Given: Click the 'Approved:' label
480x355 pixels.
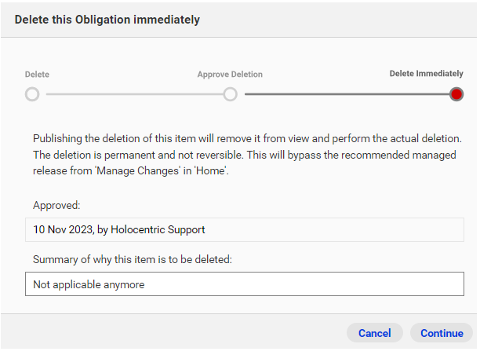Looking at the screenshot, I should [x=56, y=206].
